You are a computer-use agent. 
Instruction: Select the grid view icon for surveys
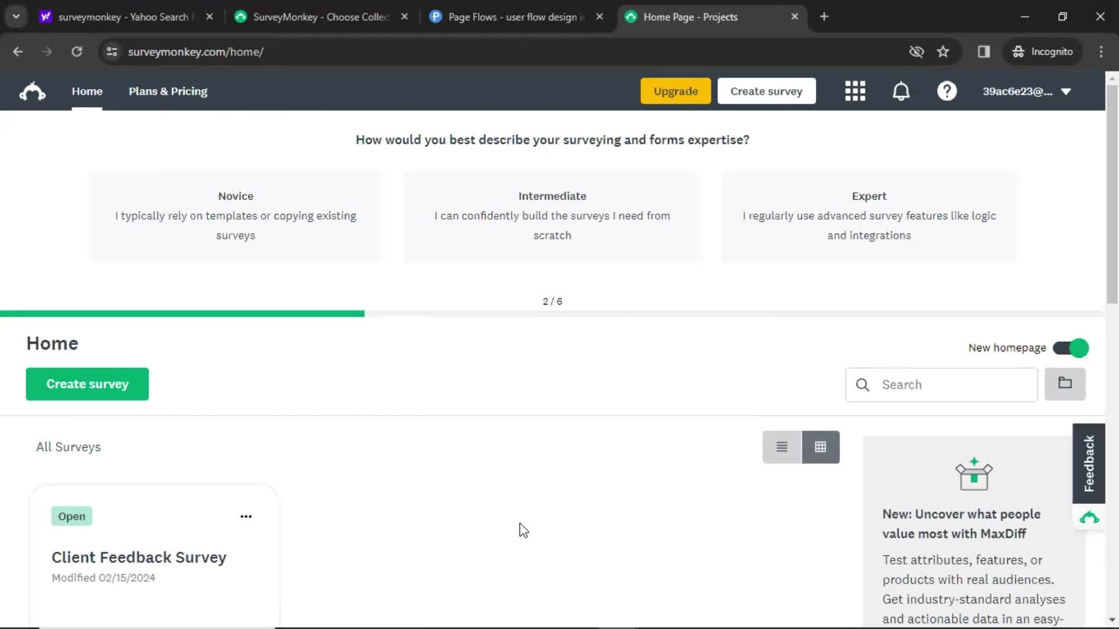point(819,446)
